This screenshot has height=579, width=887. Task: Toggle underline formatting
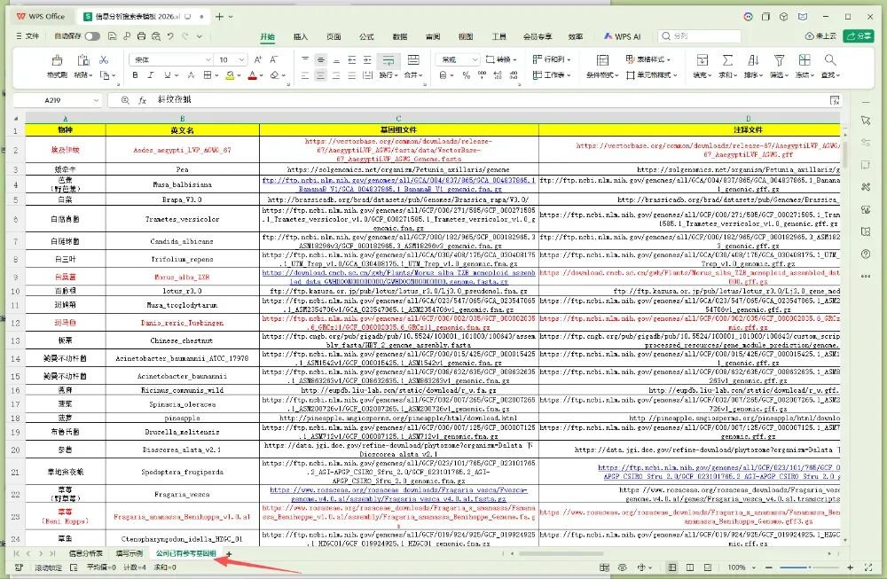(x=167, y=75)
